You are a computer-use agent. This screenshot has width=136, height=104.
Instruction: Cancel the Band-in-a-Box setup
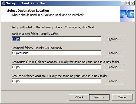click(x=122, y=97)
